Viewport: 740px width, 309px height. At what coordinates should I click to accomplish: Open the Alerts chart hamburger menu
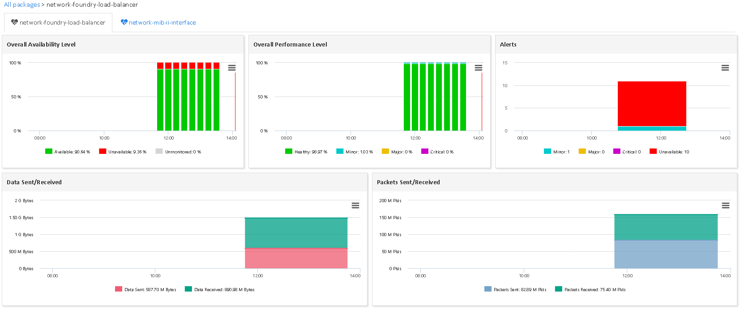(725, 68)
